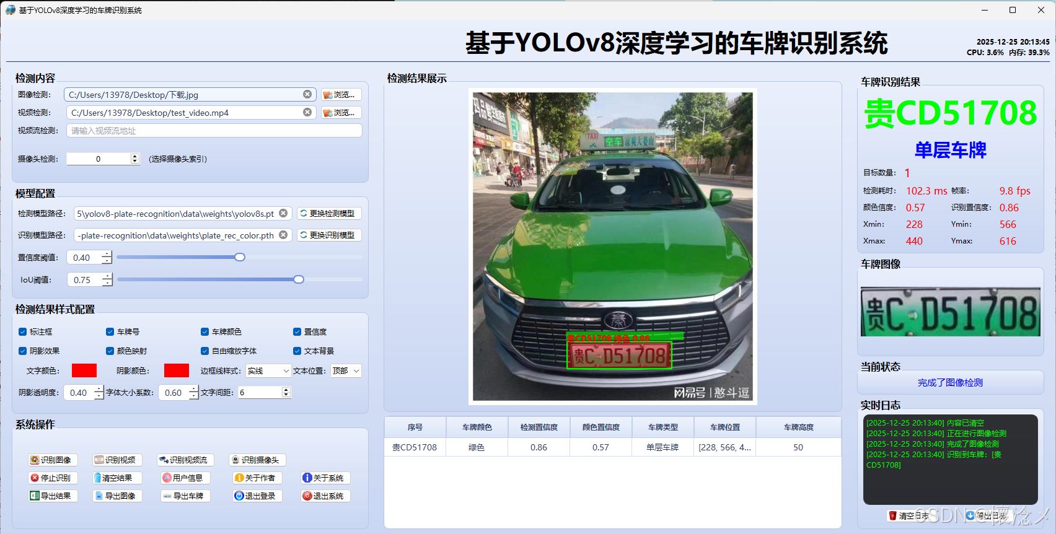Open 关于作者 about author
This screenshot has height=534, width=1056.
click(257, 478)
